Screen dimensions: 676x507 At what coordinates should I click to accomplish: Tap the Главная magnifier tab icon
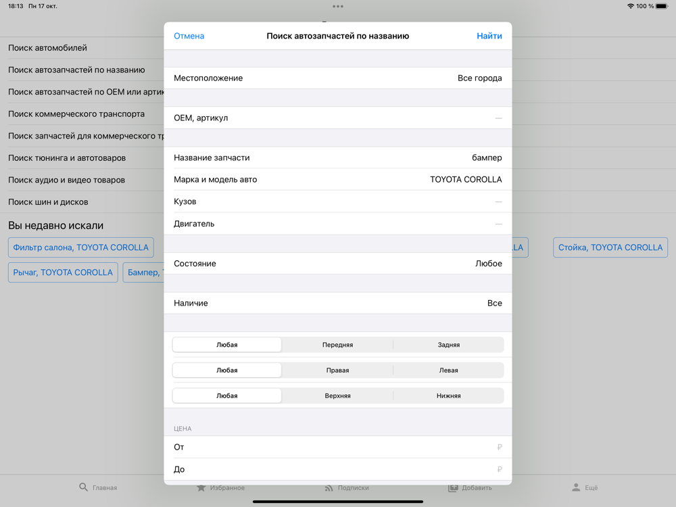point(83,487)
